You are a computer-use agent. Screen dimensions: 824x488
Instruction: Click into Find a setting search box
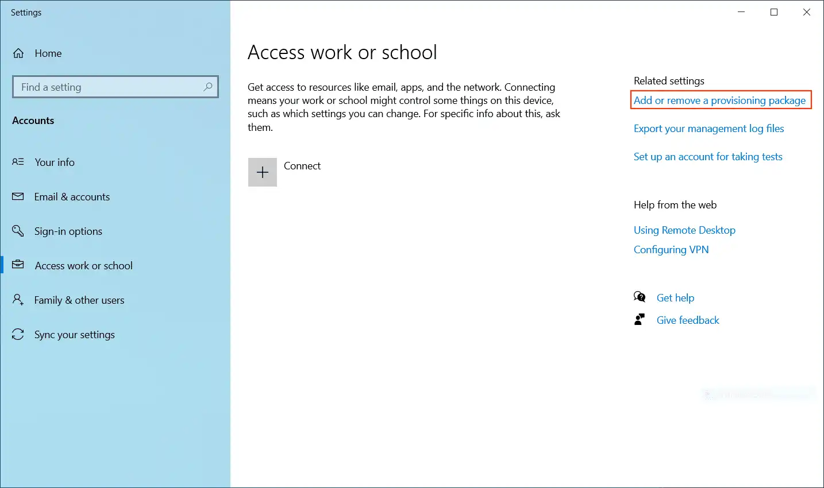point(115,87)
